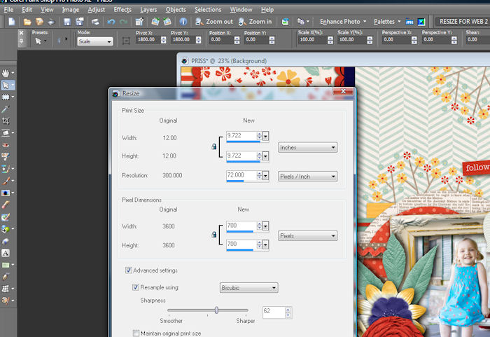
Task: Click the blue bar under pixel Width 700
Action: (239, 231)
